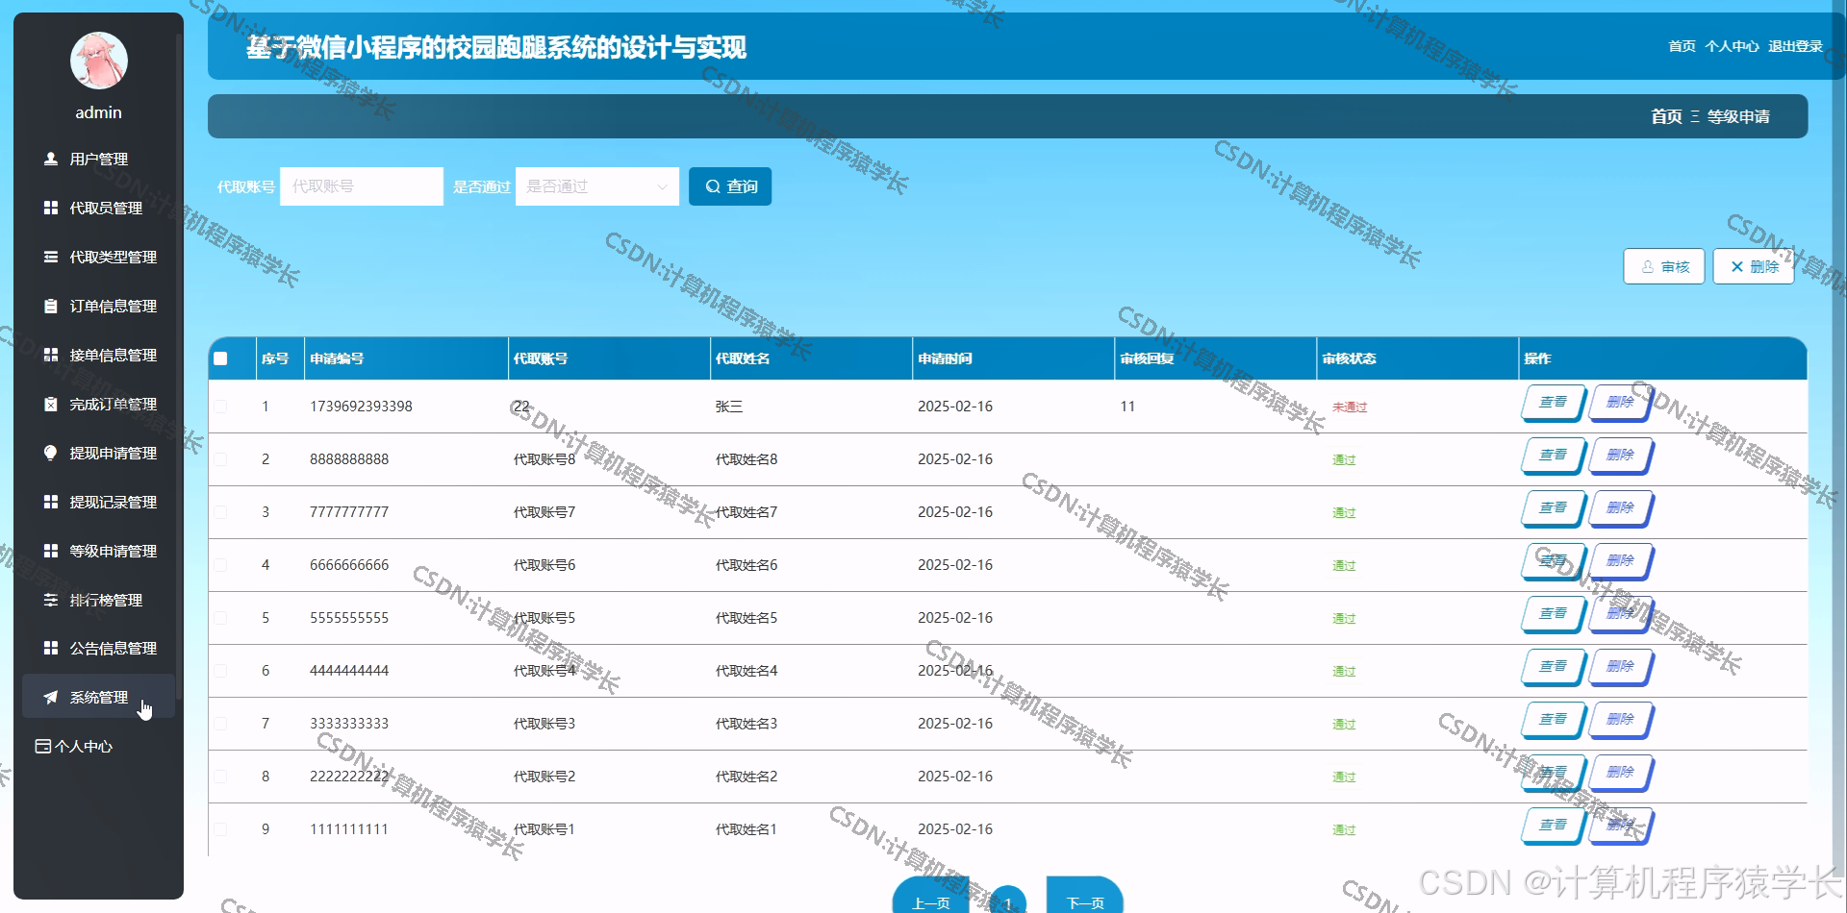Check the row checkbox for 4444444444
Image resolution: width=1847 pixels, height=913 pixels.
[x=220, y=671]
